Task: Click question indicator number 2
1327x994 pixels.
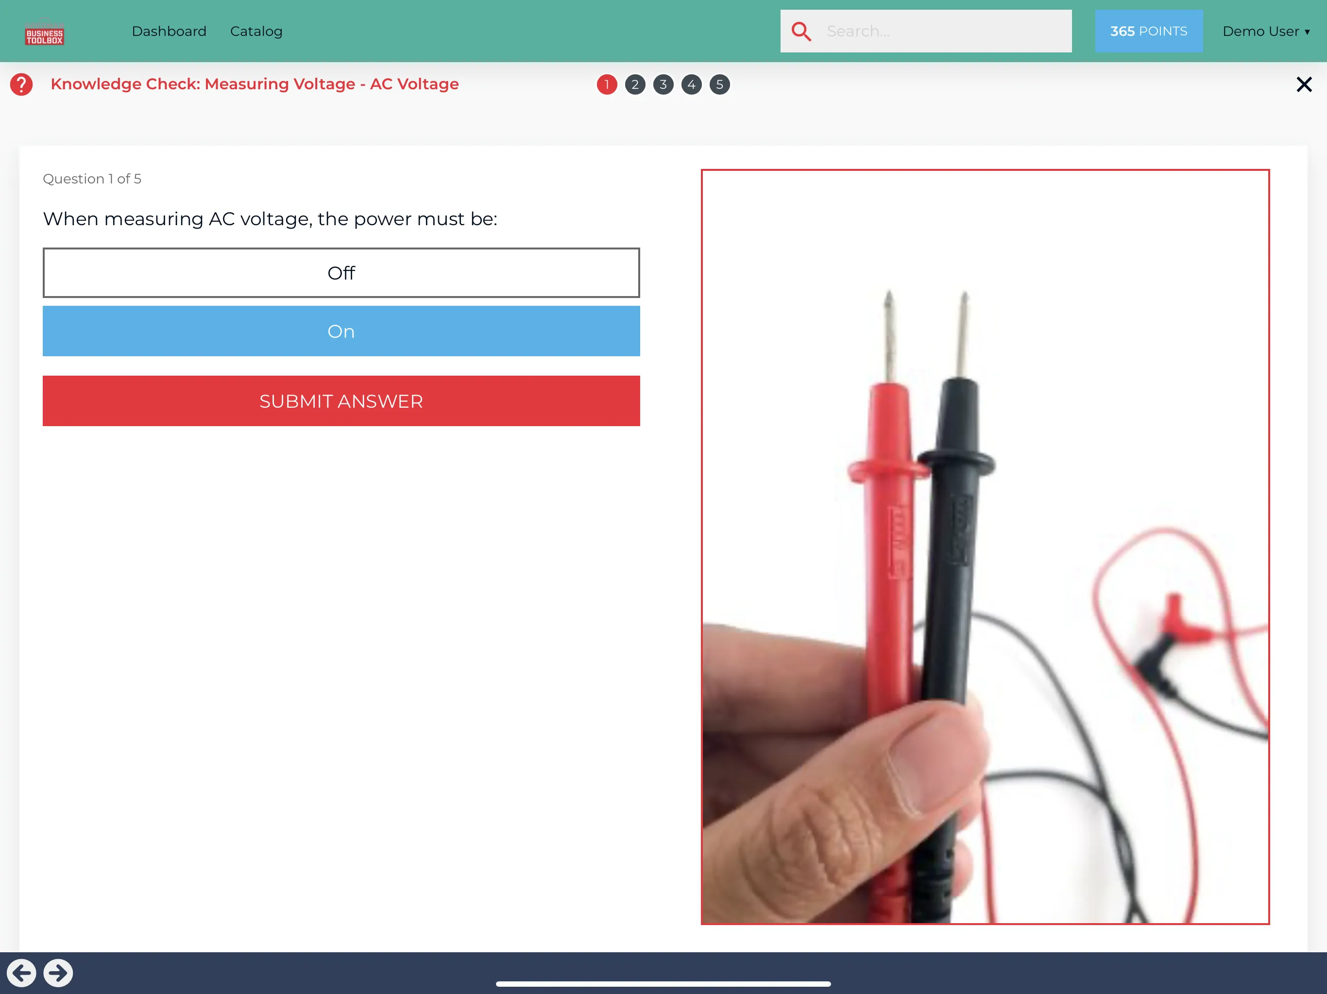Action: pyautogui.click(x=635, y=83)
